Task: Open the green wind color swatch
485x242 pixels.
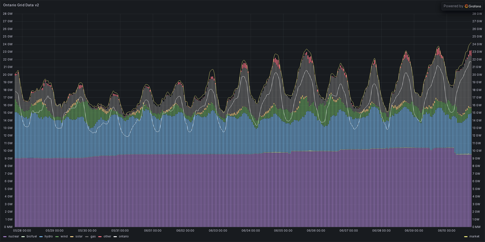Action: [57, 236]
